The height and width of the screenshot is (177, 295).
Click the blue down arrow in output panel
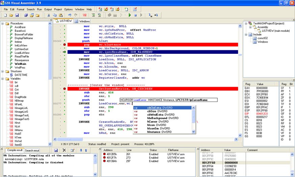click(x=81, y=150)
